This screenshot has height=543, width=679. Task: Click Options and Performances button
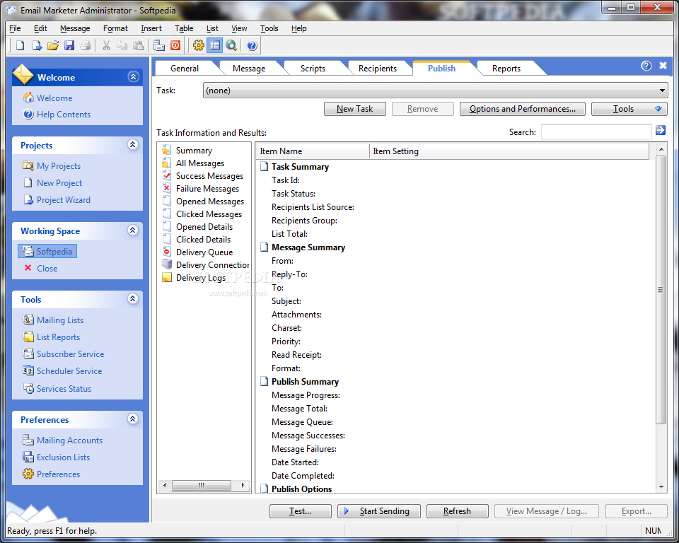click(522, 109)
